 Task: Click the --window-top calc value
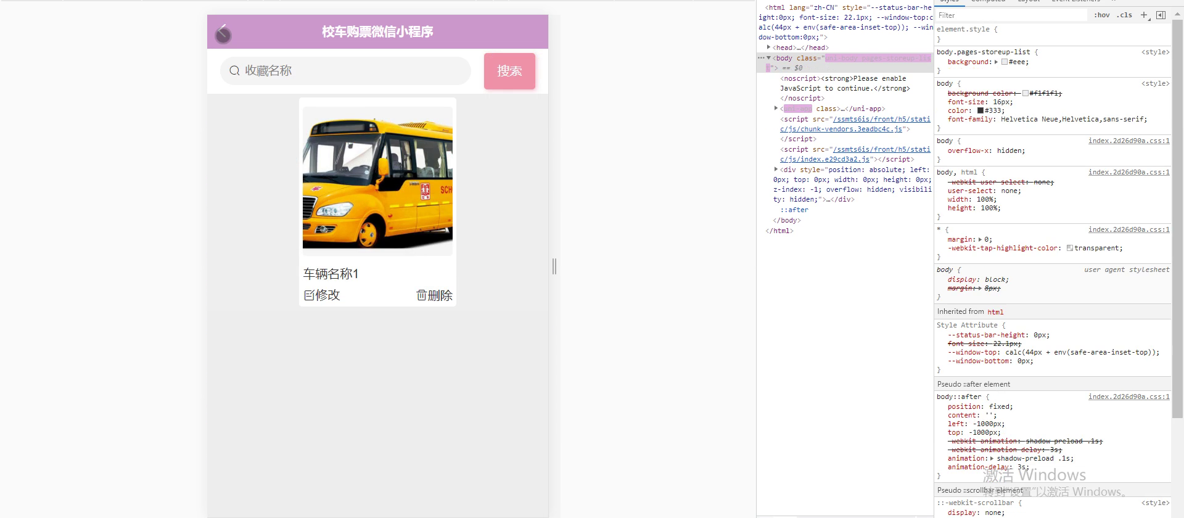(1082, 352)
